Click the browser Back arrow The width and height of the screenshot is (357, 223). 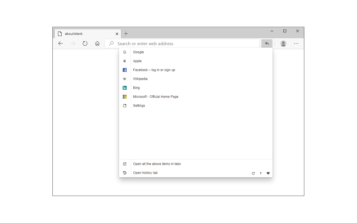click(61, 43)
